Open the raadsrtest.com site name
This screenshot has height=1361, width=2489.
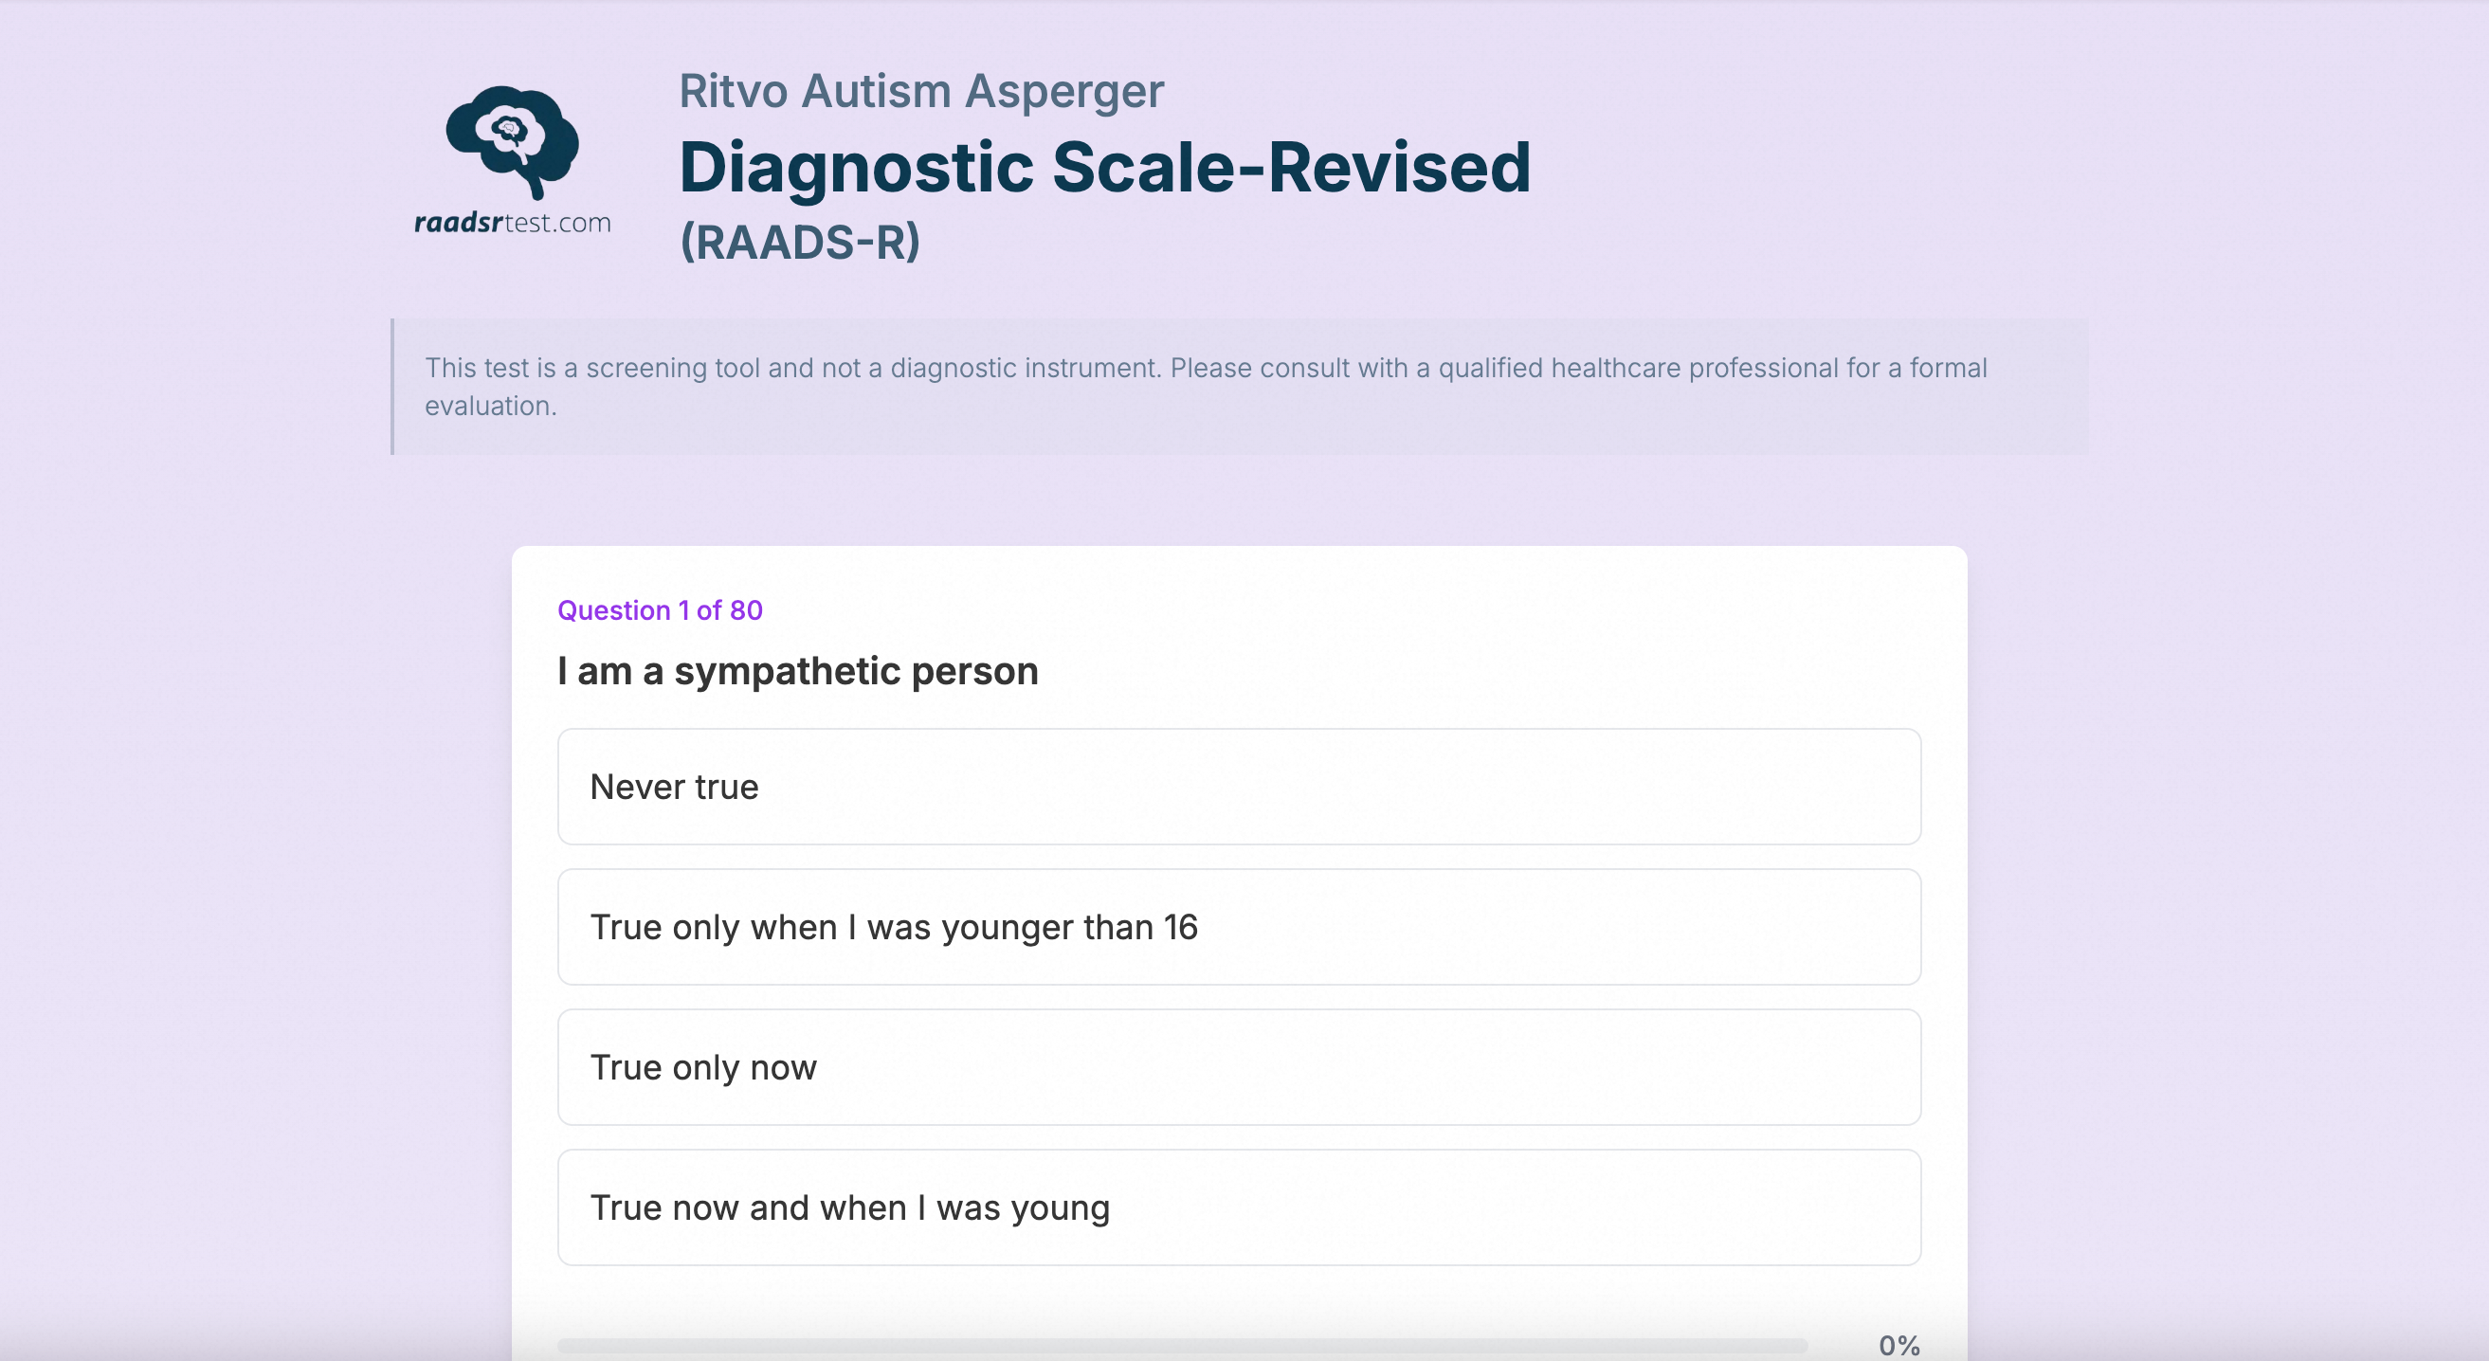[512, 223]
